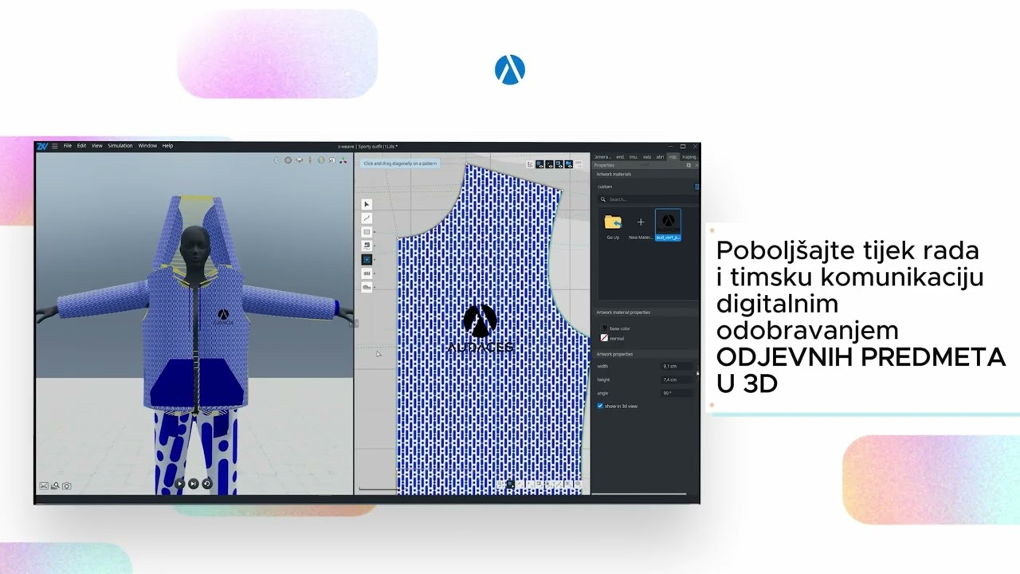The height and width of the screenshot is (574, 1020).
Task: Open the Window menu
Action: 147,146
